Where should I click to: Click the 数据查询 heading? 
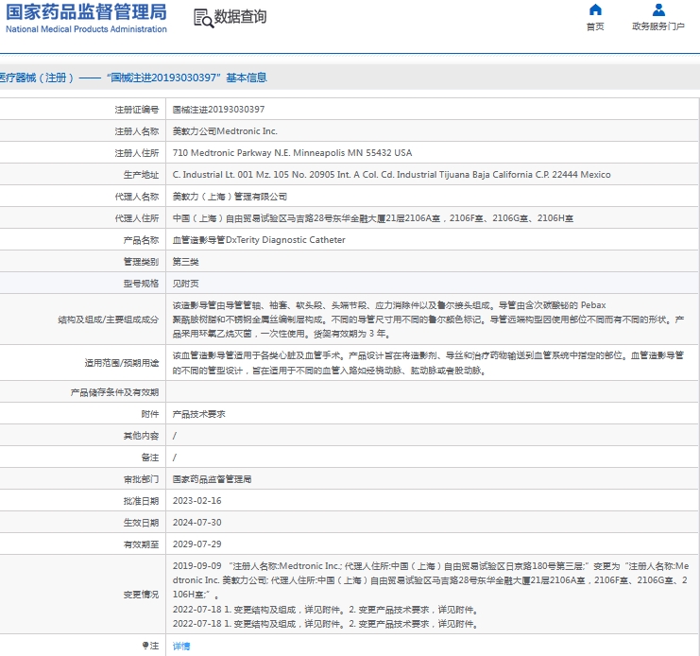[x=240, y=17]
